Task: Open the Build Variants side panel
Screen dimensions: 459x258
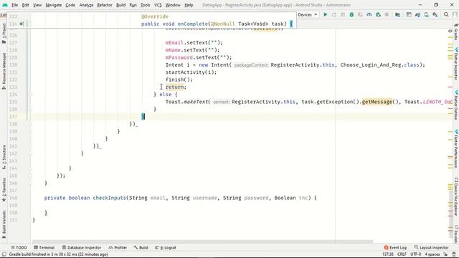Action: (4, 224)
